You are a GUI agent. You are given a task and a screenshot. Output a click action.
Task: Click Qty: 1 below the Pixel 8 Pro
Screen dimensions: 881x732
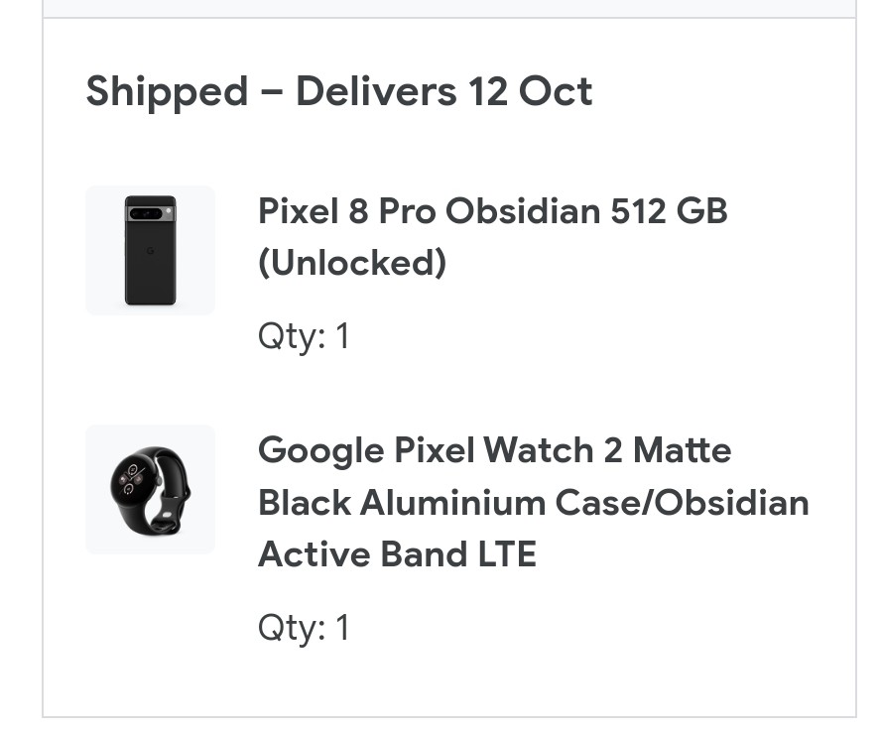tap(304, 336)
